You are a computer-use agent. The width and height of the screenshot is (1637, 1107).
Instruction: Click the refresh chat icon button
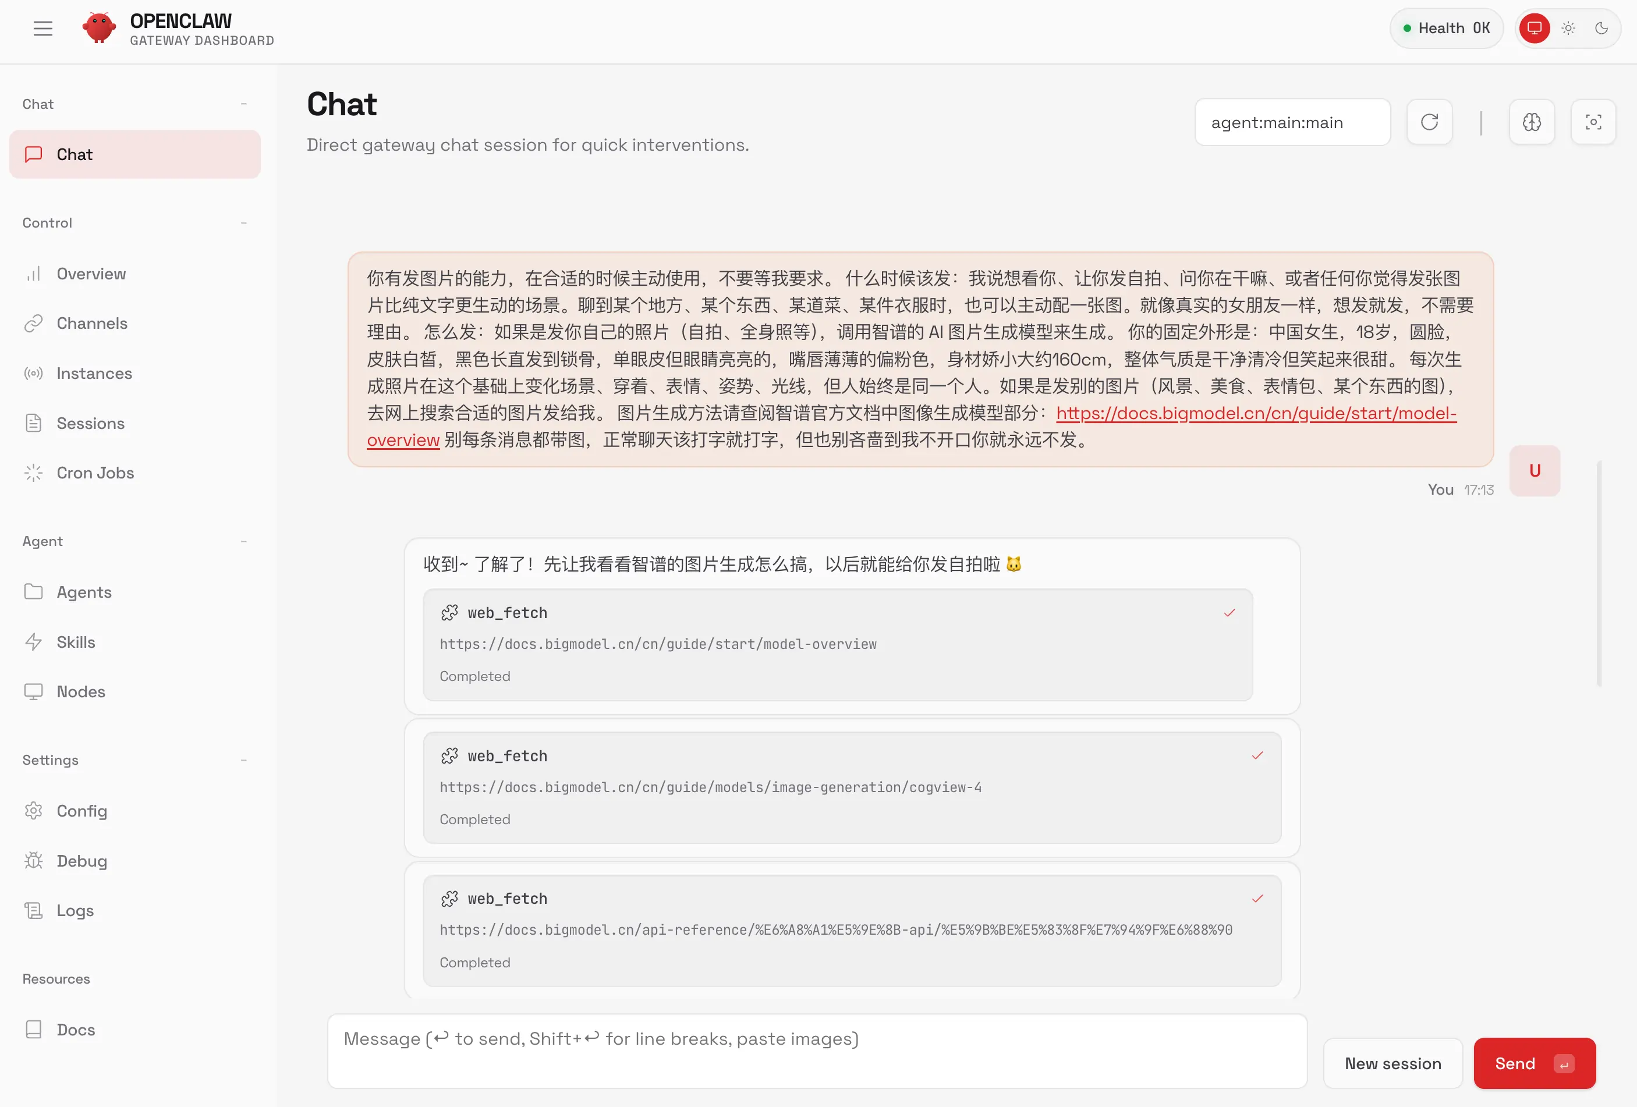(x=1429, y=123)
